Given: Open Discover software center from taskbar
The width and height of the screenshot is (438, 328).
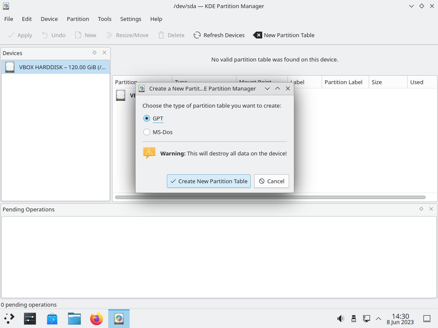Looking at the screenshot, I should [52, 319].
